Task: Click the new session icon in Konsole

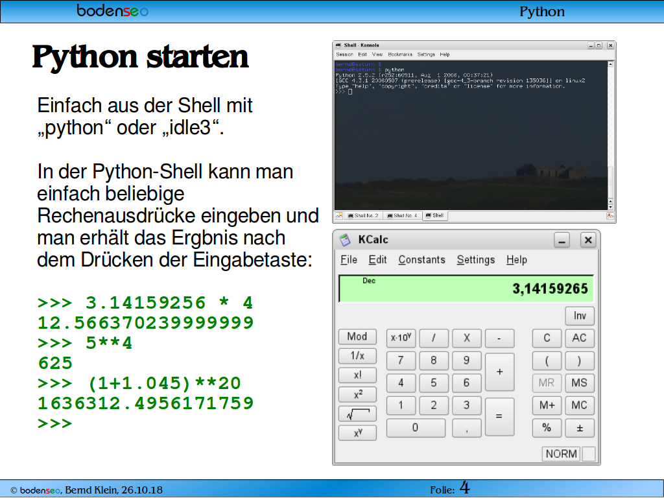Action: point(338,215)
